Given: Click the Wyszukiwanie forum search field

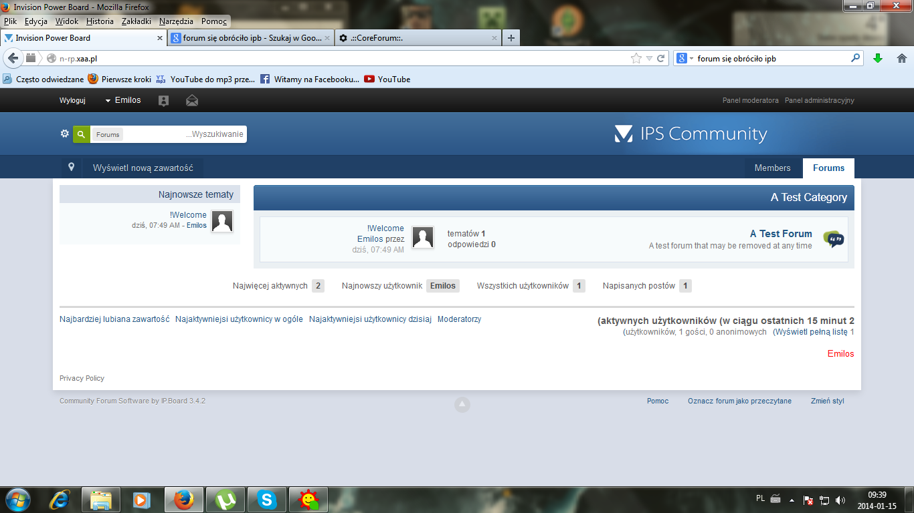Looking at the screenshot, I should click(183, 134).
